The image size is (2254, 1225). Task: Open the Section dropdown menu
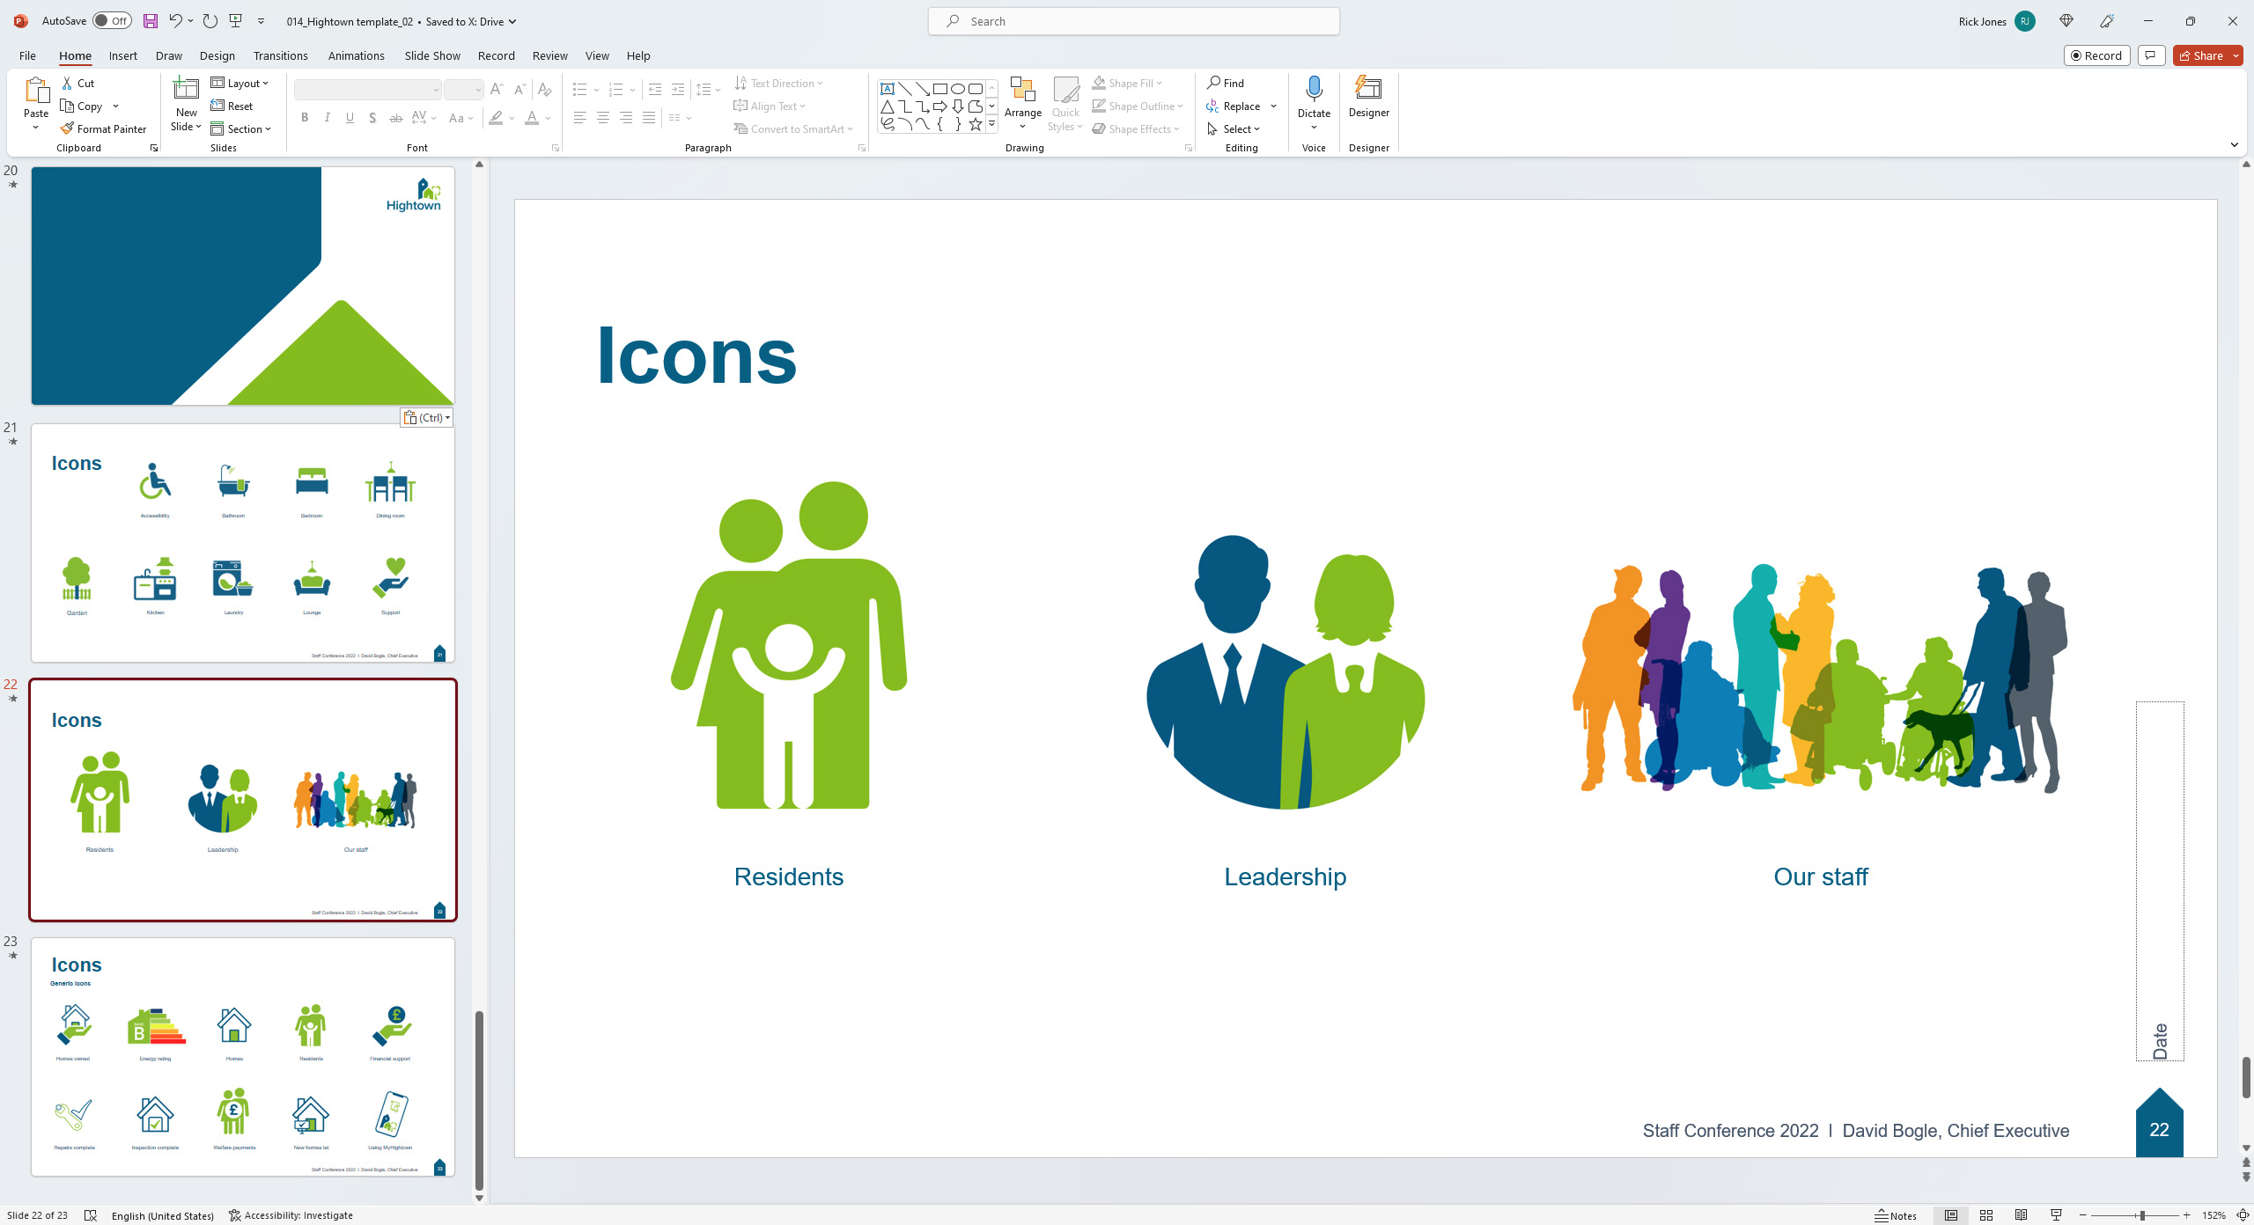[241, 128]
